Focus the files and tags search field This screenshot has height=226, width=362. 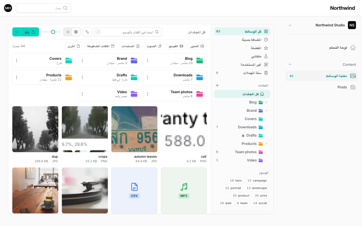pos(128,32)
